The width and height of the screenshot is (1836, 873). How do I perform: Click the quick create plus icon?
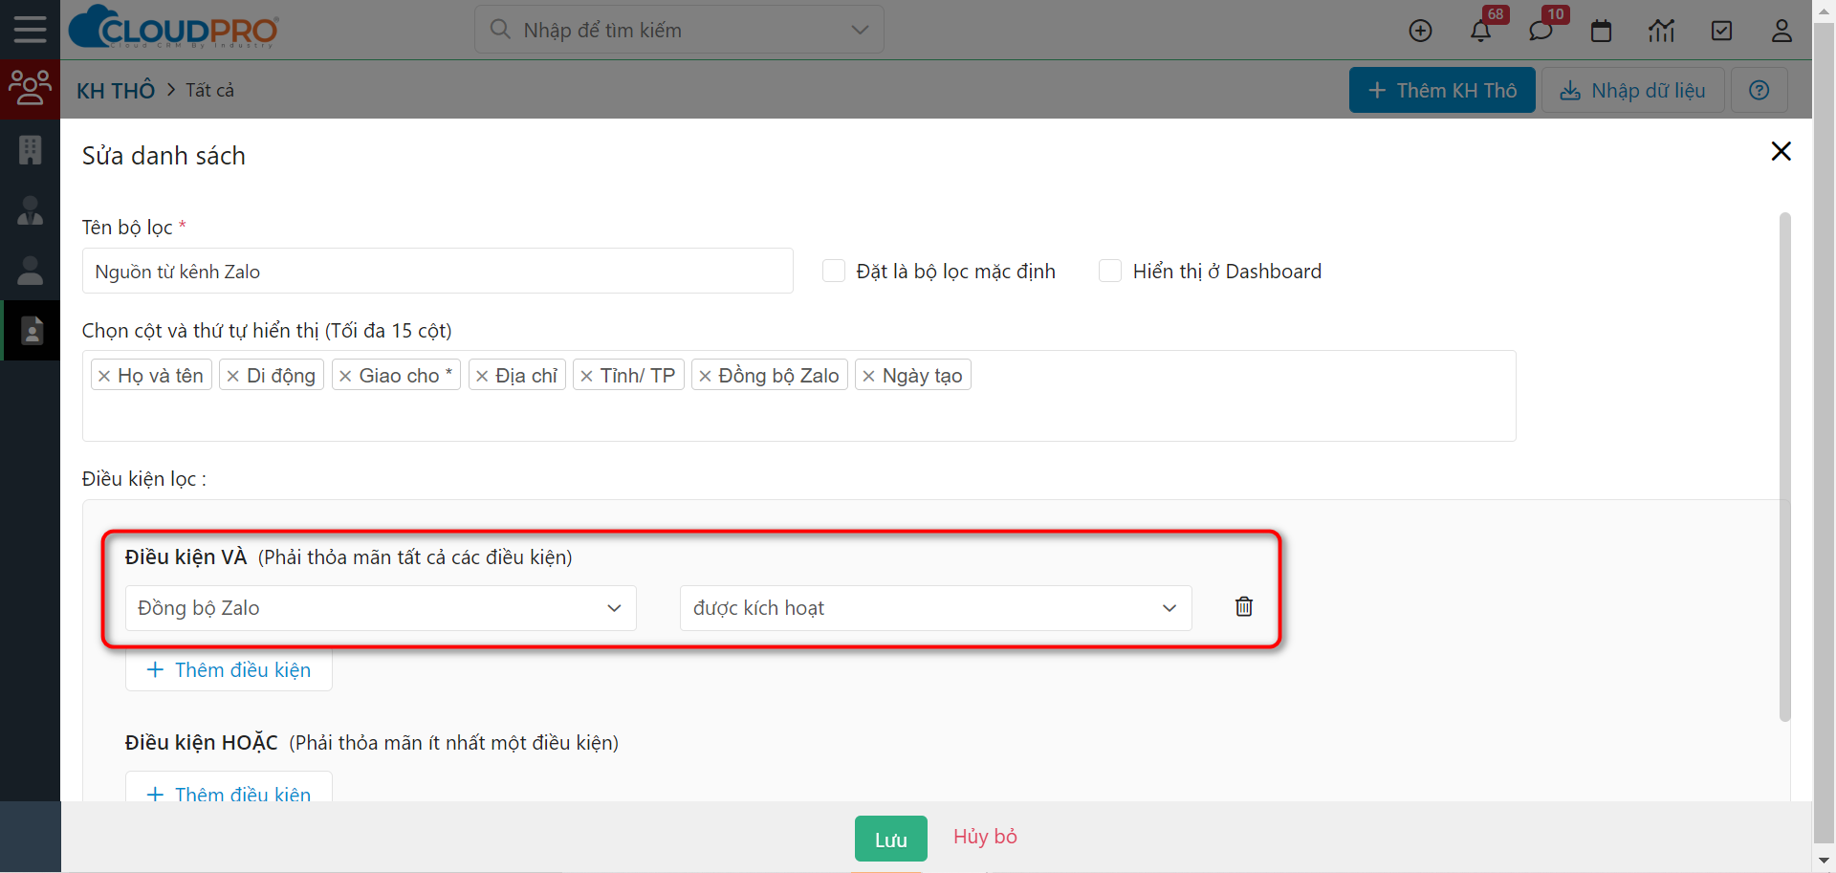tap(1420, 31)
